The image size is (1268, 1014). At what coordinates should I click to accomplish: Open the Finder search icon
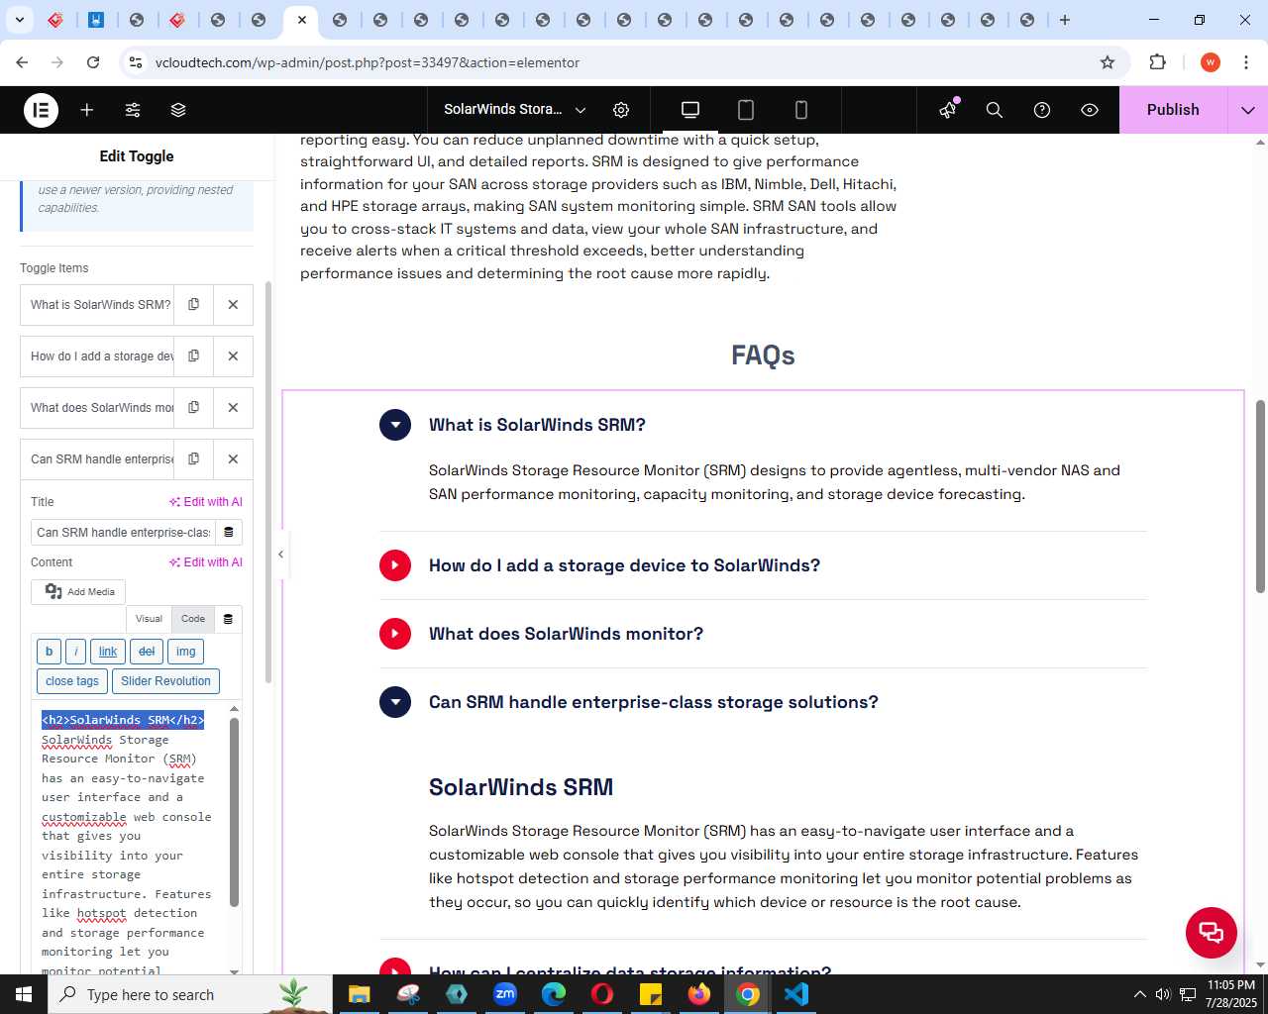[995, 110]
